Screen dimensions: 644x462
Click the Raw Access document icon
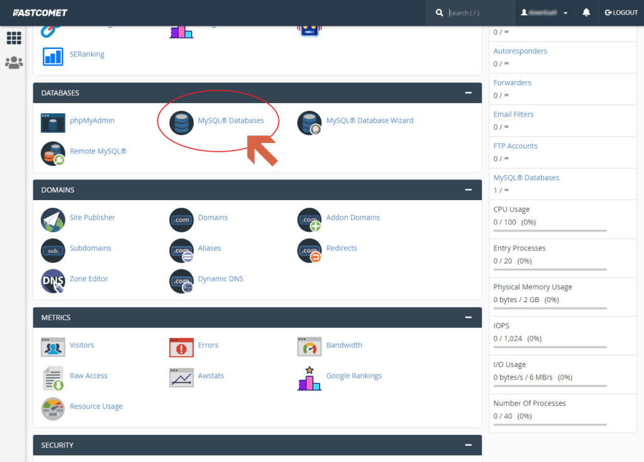53,378
